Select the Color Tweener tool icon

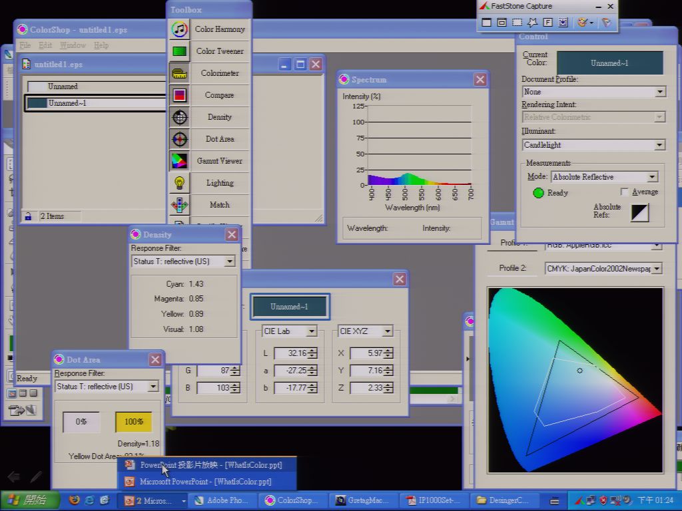coord(179,51)
